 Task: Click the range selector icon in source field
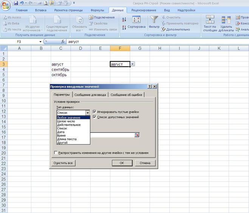(x=137, y=135)
